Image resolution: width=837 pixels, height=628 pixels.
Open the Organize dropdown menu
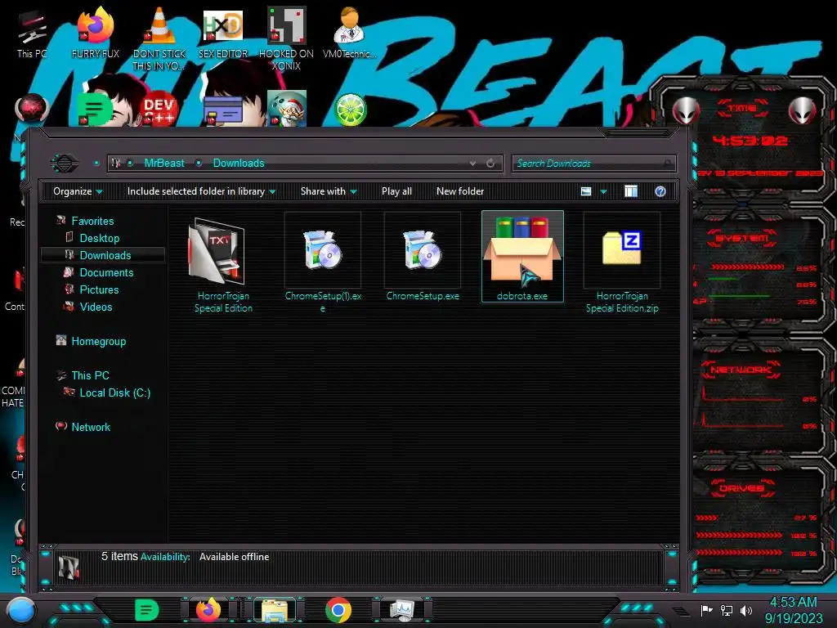point(78,191)
